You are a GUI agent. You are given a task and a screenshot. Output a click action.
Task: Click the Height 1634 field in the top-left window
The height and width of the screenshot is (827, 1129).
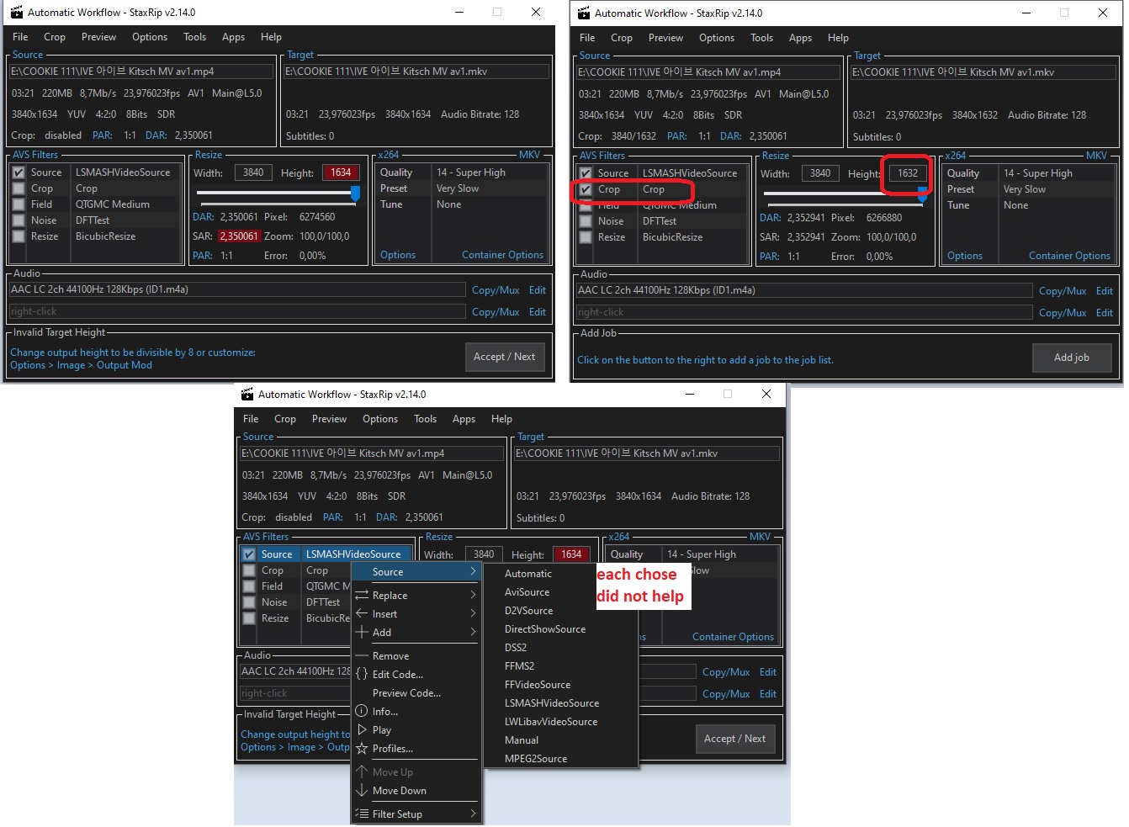pyautogui.click(x=341, y=172)
